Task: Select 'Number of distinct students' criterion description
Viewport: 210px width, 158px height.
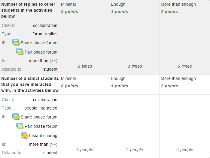Action: point(30,84)
